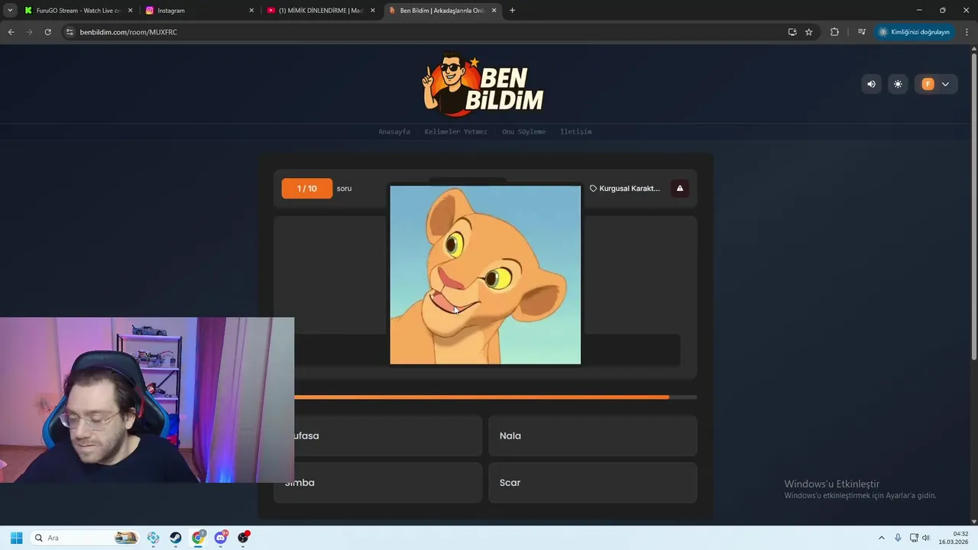Open the İletişim nav link
978x550 pixels.
575,131
